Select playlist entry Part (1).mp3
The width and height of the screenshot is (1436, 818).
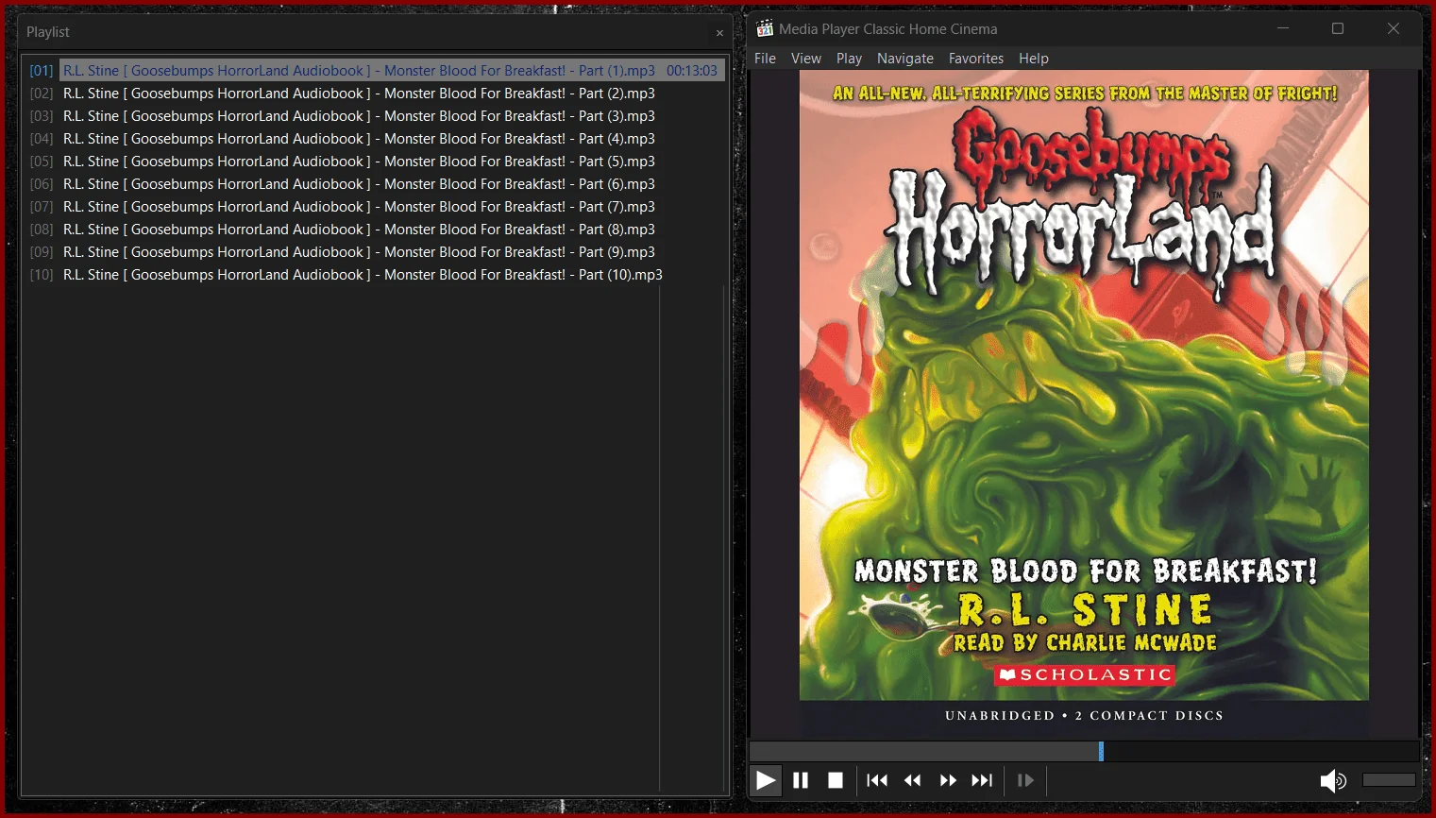click(375, 71)
